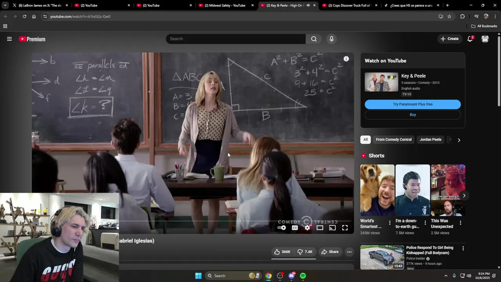Start voice search with microphone icon
Screen dimensions: 501x282
332,39
